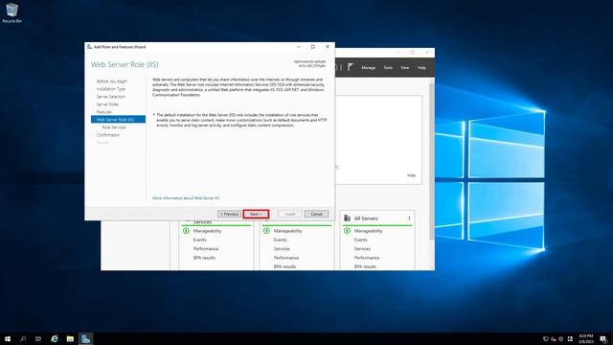Click Hide in Server Manager welcome tile
Screen dimensions: 613x345
(411, 175)
